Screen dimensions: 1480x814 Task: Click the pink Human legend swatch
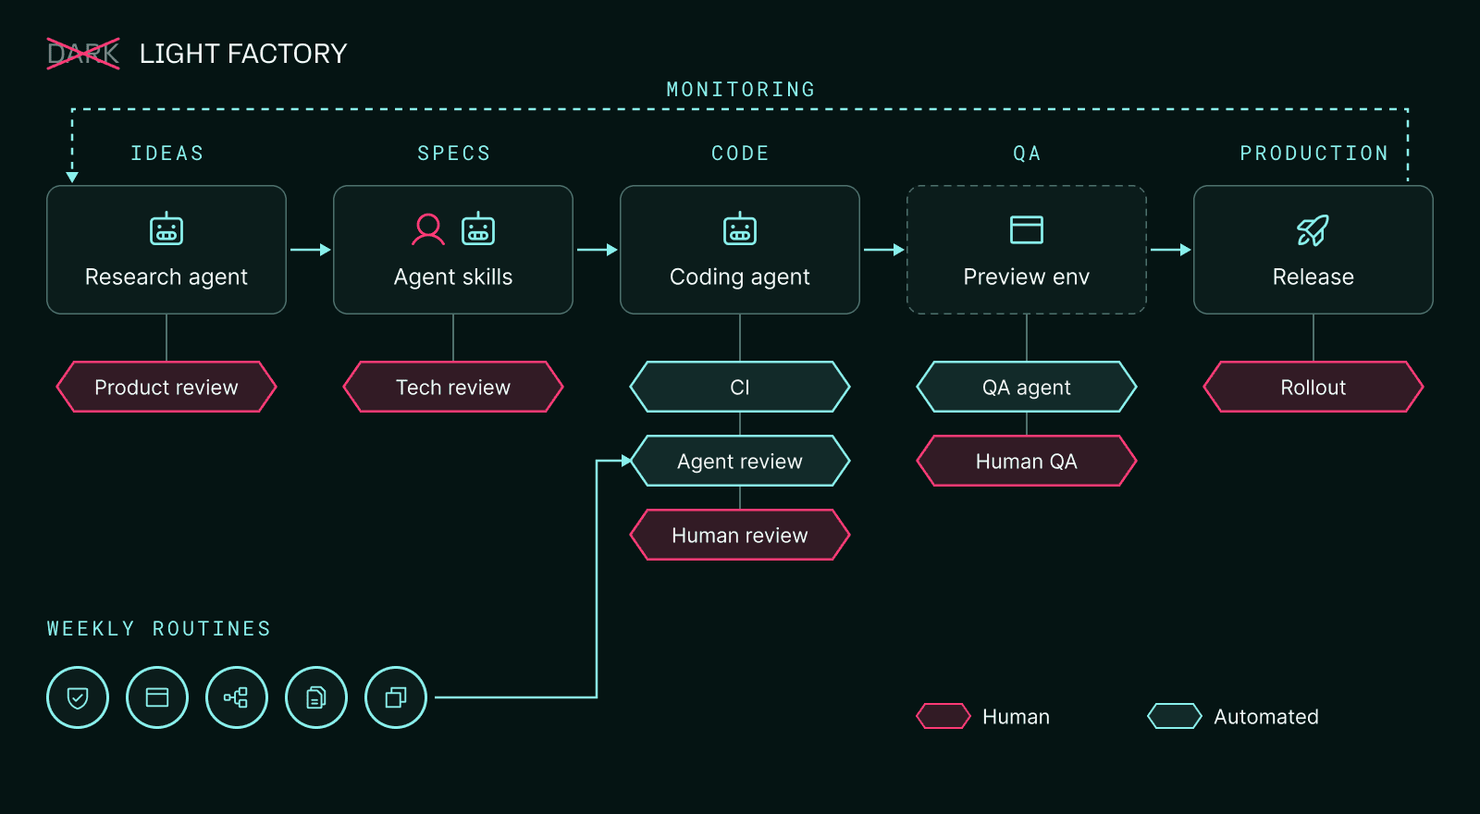943,717
